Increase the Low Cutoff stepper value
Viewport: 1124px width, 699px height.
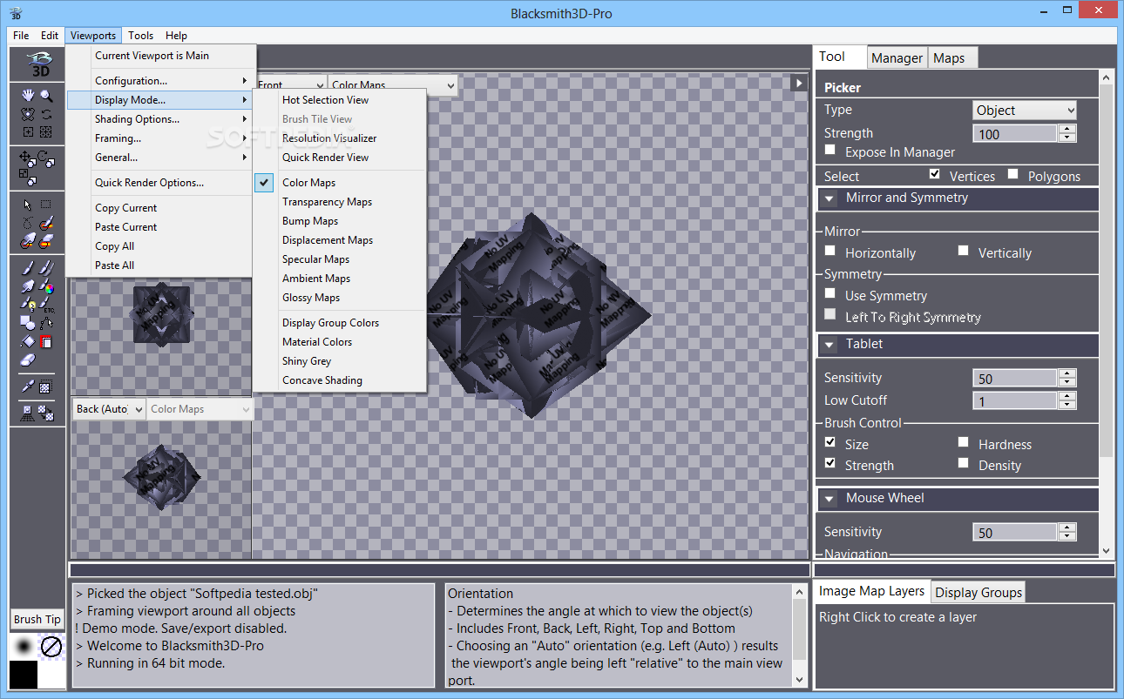point(1067,396)
